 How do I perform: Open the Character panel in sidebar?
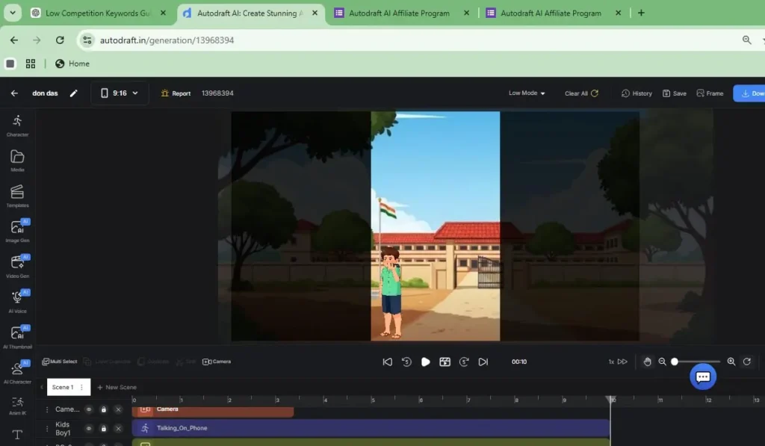click(17, 125)
